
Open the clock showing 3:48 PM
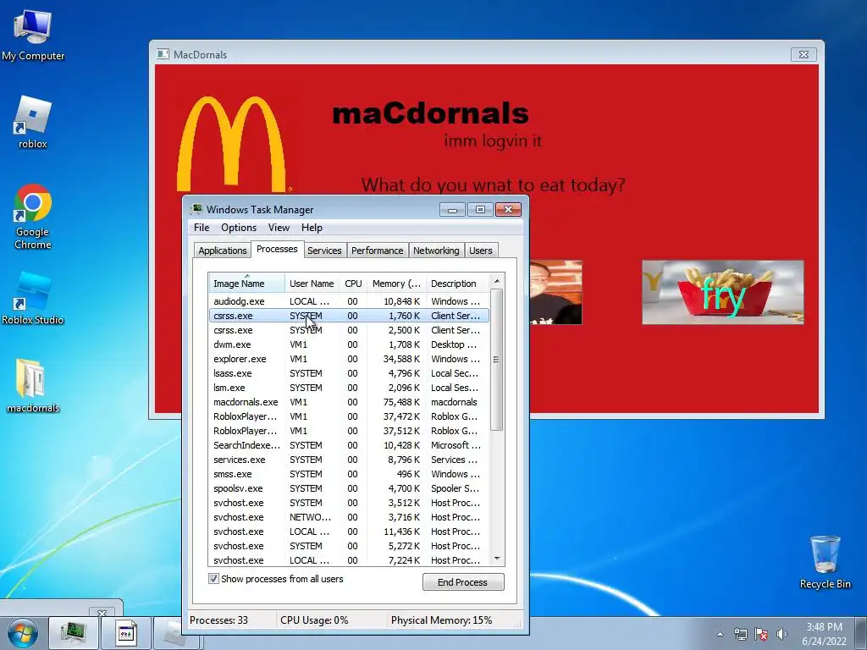click(x=824, y=634)
